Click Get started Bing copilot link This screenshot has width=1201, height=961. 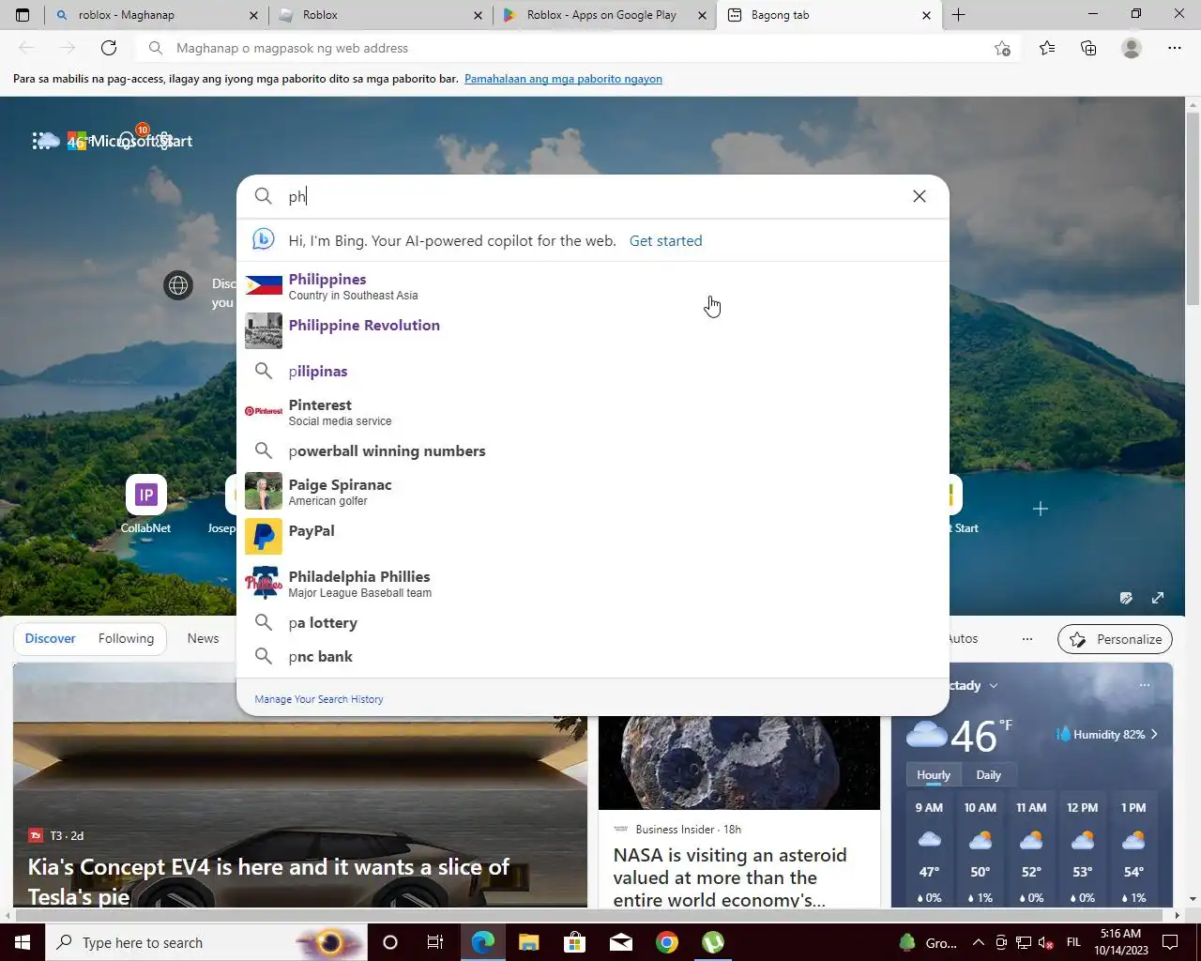(665, 240)
